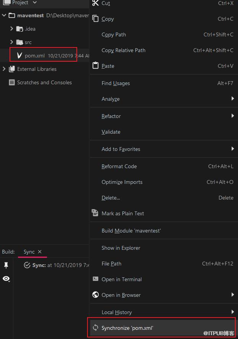Expand External Libraries in project tree
The height and width of the screenshot is (339, 238).
pos(4,69)
